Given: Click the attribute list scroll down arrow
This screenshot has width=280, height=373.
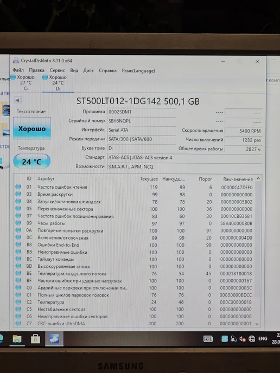Looking at the screenshot, I should tap(257, 324).
